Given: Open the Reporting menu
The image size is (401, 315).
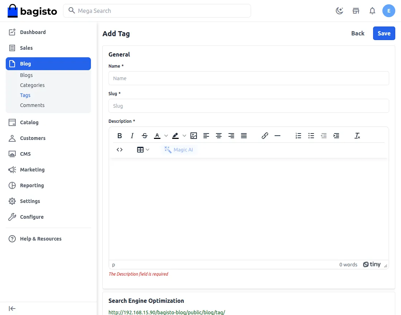Looking at the screenshot, I should 48,186.
